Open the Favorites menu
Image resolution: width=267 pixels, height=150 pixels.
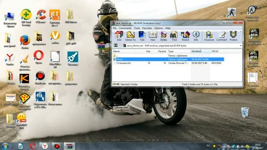pos(147,28)
